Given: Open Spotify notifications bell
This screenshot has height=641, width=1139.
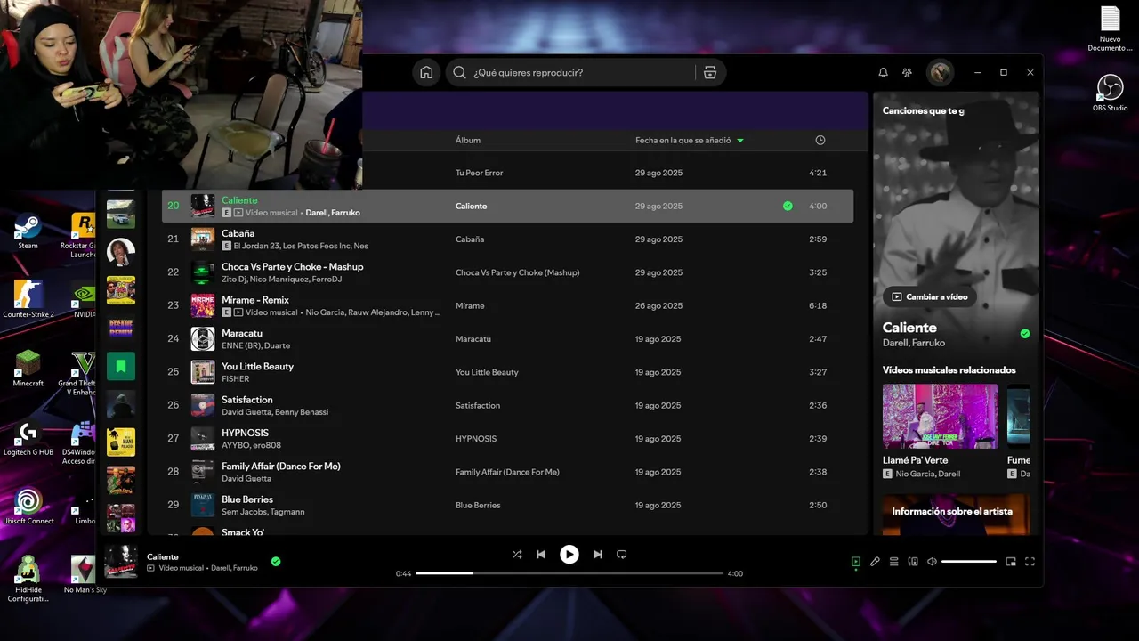Looking at the screenshot, I should click(x=883, y=73).
